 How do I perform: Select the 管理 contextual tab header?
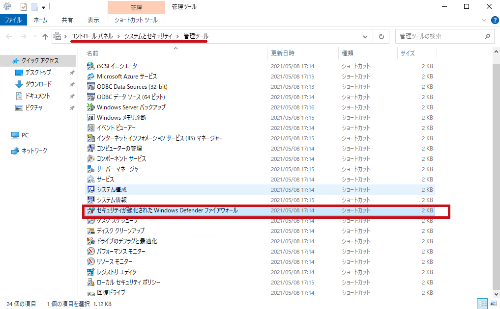point(136,7)
